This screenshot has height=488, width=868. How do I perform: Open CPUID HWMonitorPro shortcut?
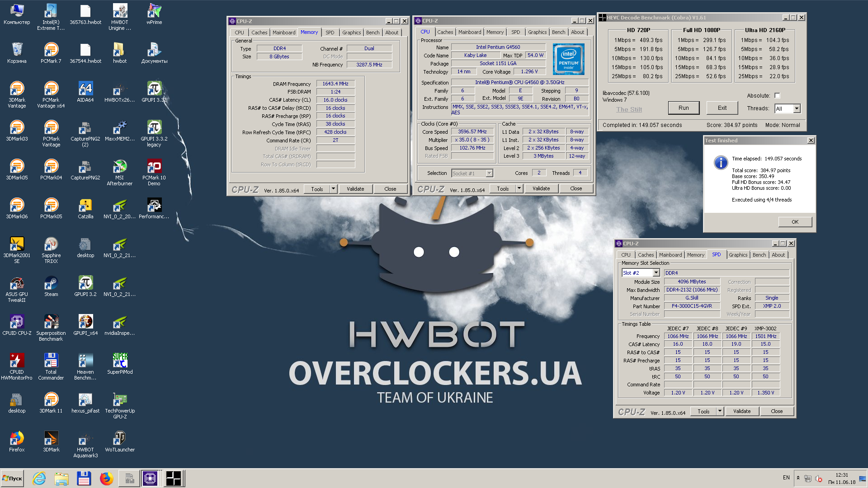[17, 367]
